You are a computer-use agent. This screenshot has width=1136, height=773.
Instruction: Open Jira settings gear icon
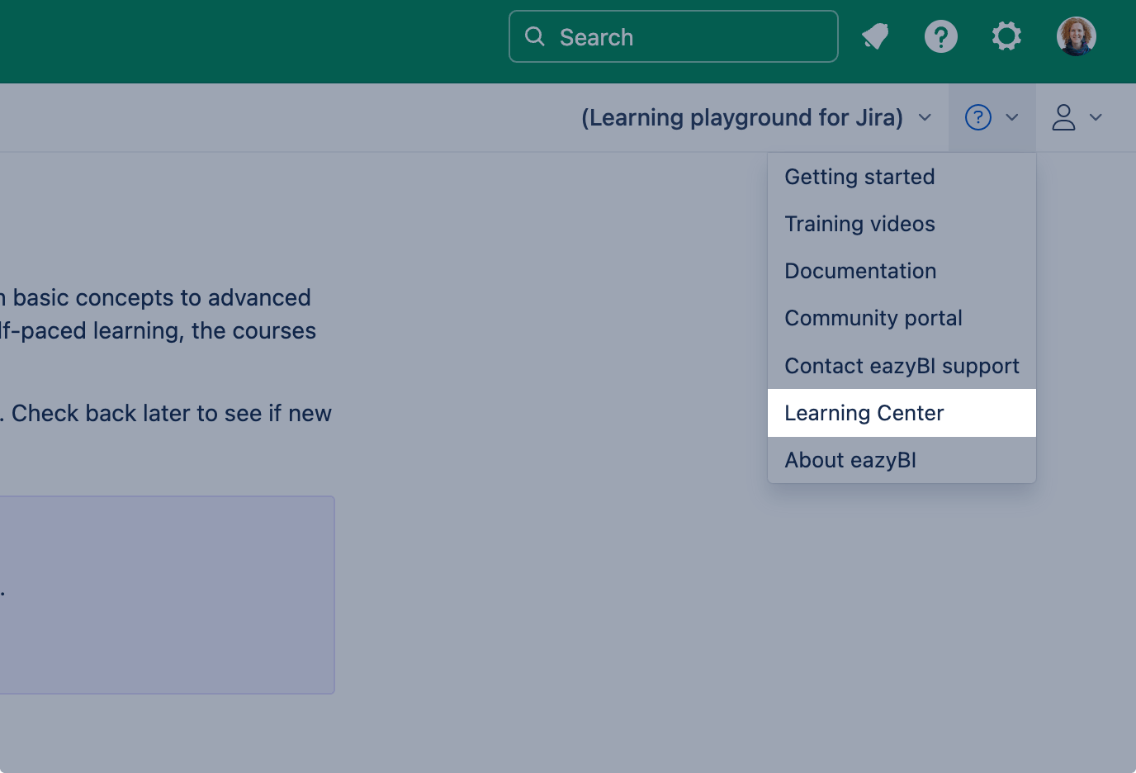tap(1006, 36)
